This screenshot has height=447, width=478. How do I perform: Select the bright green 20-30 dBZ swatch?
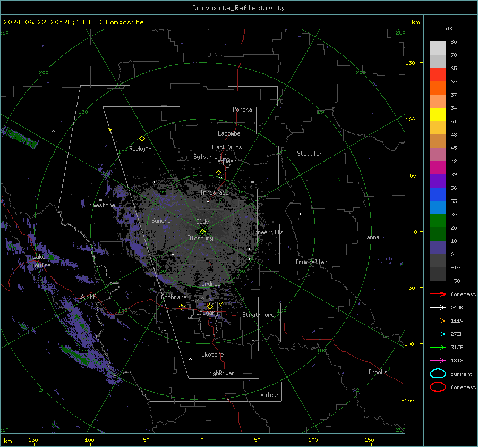[438, 221]
